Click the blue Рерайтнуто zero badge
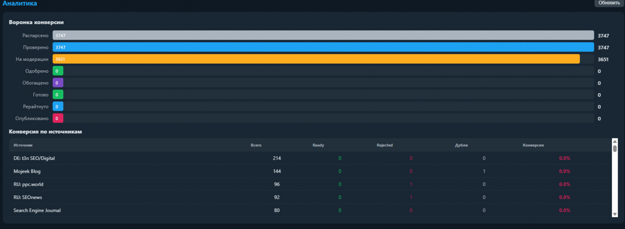Viewport: 625px width, 229px height. pyautogui.click(x=58, y=106)
